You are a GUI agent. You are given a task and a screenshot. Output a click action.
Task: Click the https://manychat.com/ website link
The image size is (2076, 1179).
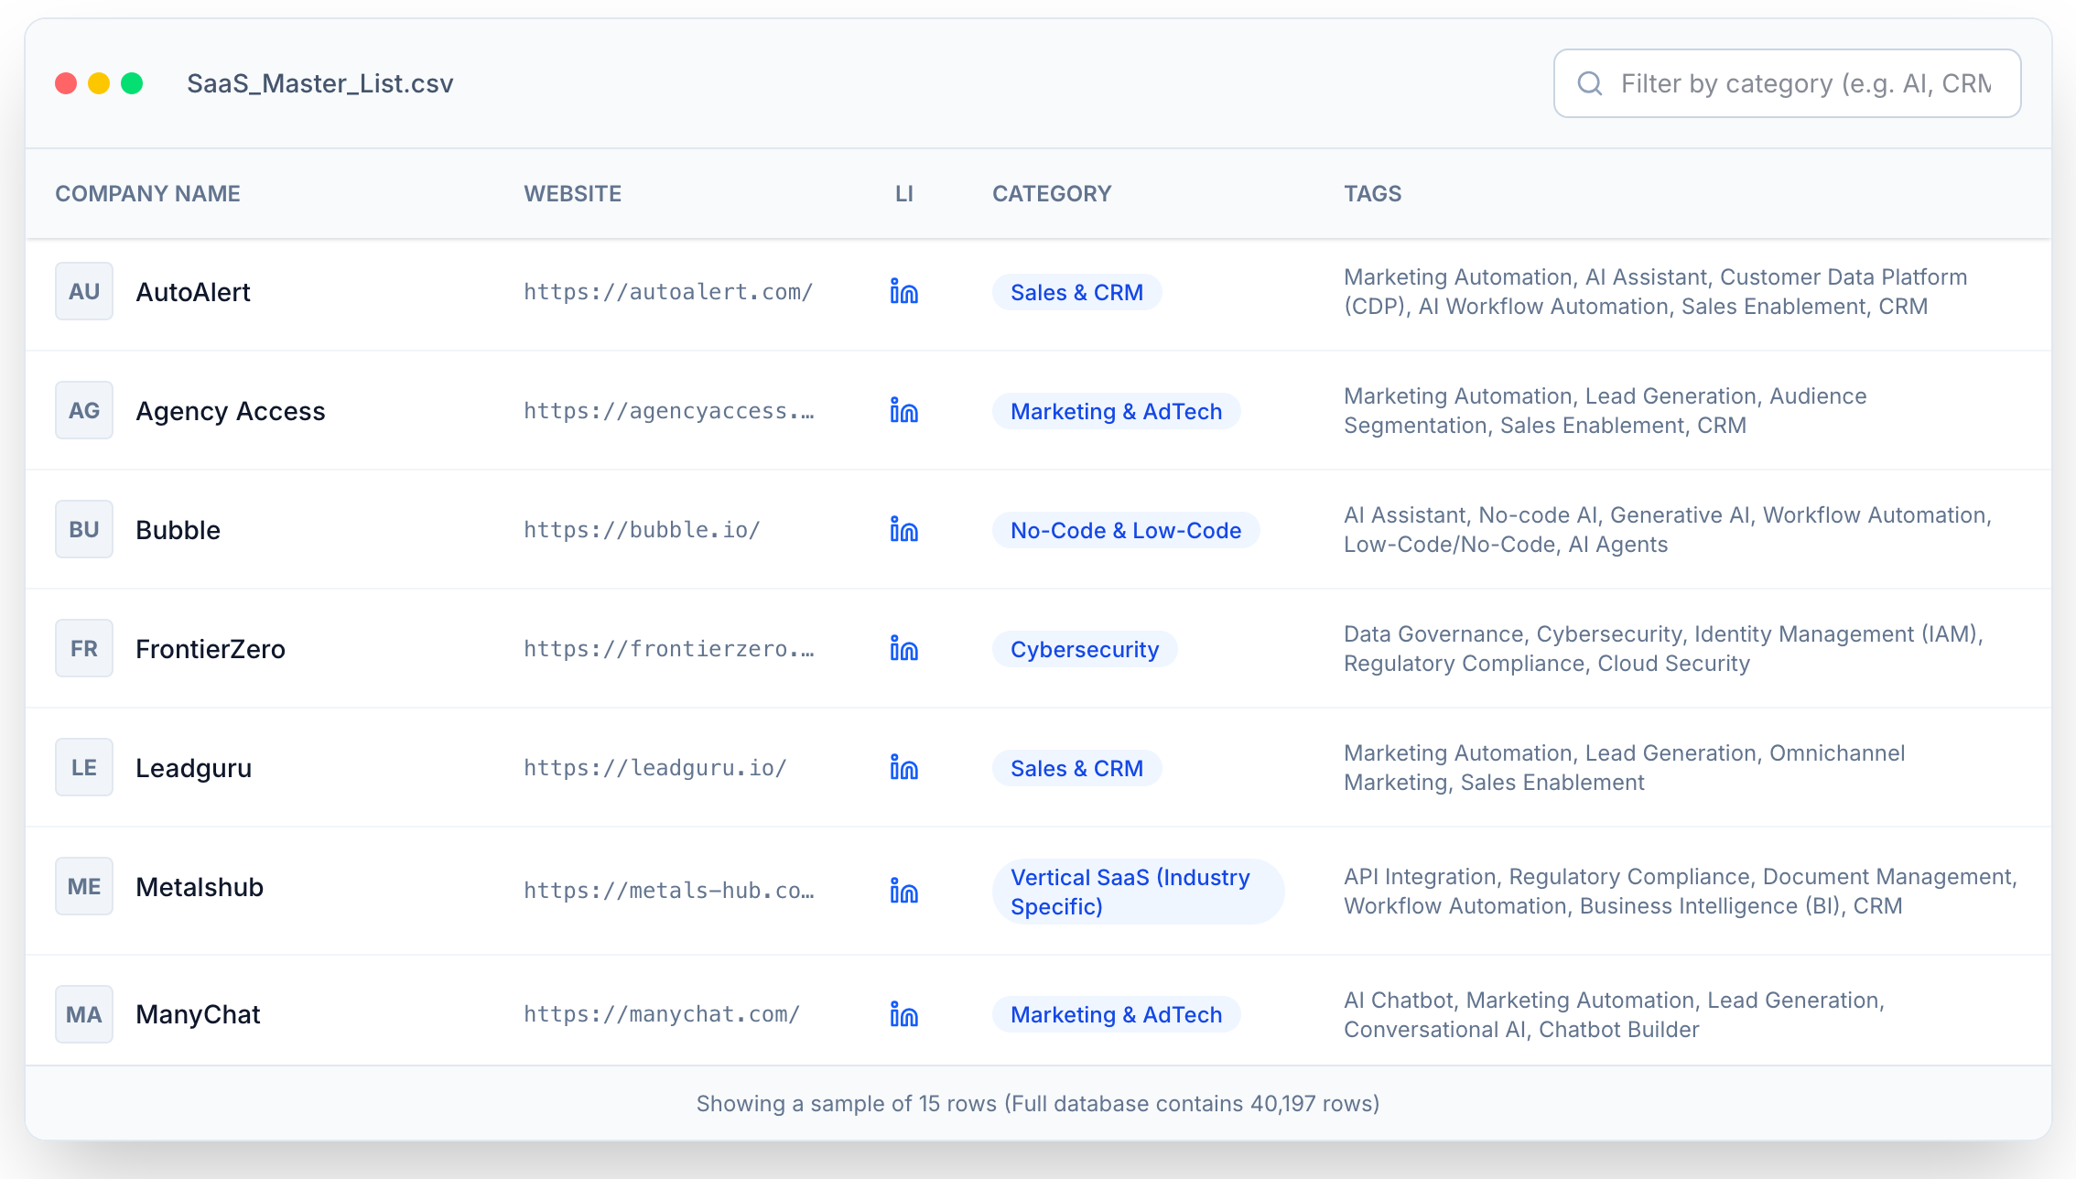tap(661, 1014)
